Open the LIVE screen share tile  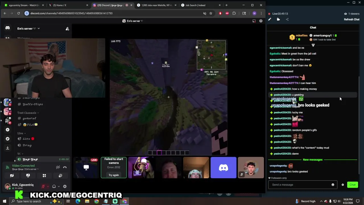[x=86, y=168]
